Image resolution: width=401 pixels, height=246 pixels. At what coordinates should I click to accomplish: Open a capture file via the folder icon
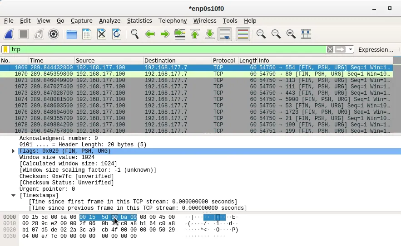72,34
